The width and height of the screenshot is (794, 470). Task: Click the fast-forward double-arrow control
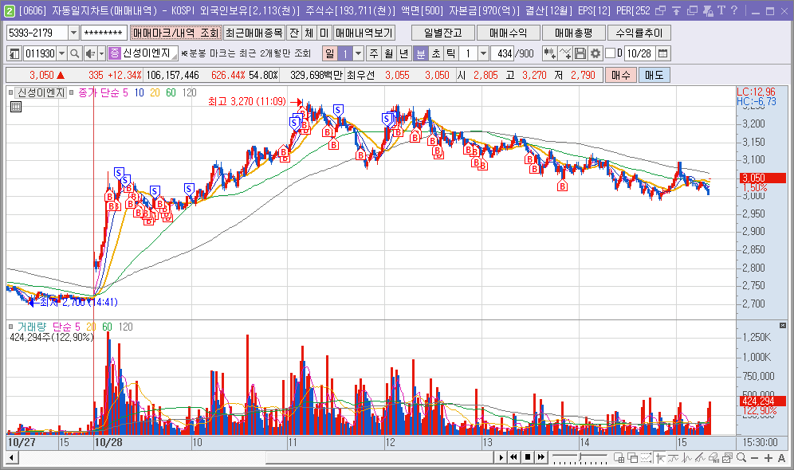point(541,457)
